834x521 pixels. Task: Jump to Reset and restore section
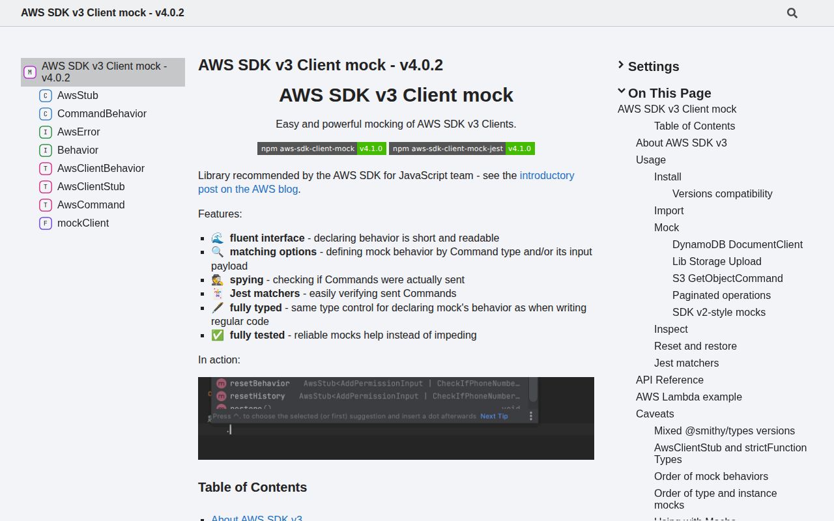pyautogui.click(x=695, y=346)
